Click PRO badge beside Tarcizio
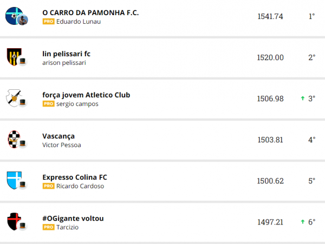 tap(48, 227)
